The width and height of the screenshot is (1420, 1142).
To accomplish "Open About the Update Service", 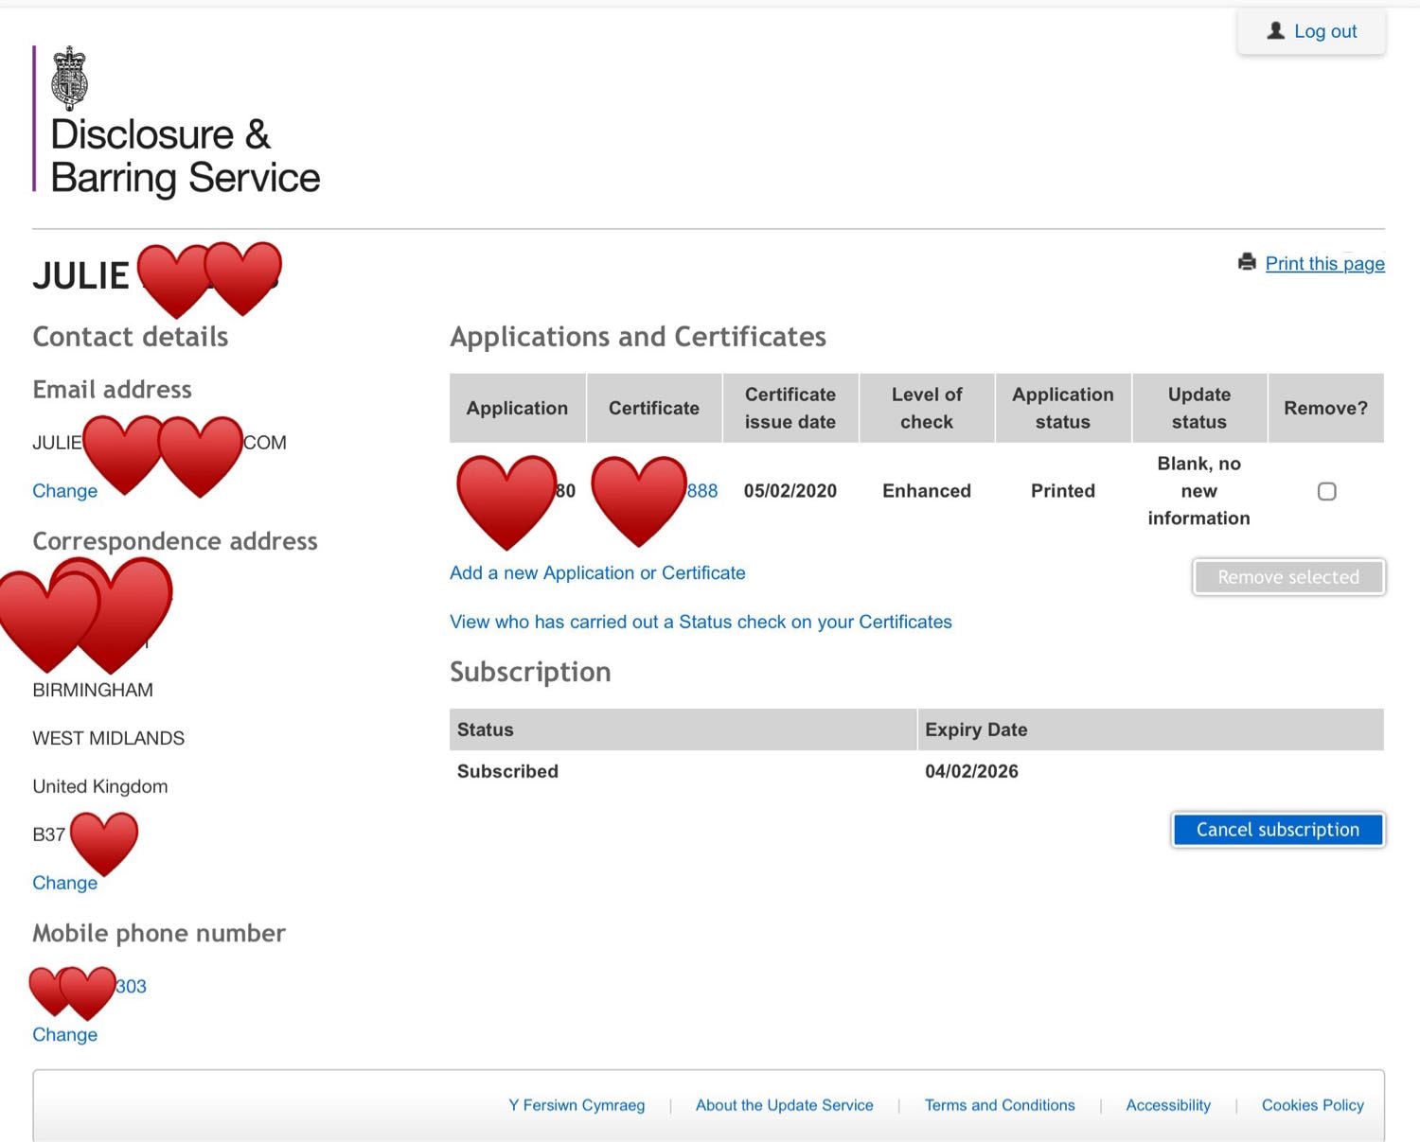I will (x=784, y=1105).
